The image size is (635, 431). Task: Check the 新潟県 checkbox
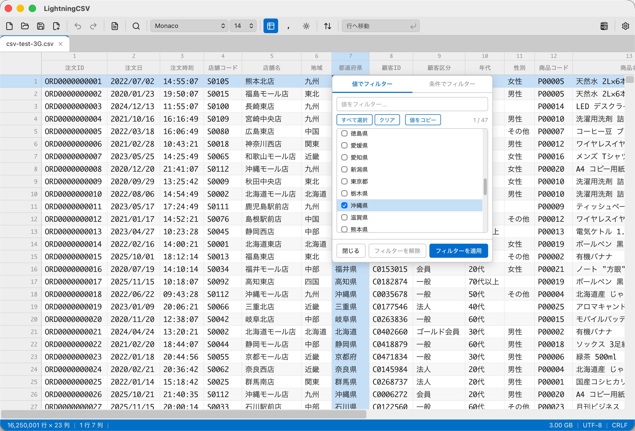[x=344, y=169]
